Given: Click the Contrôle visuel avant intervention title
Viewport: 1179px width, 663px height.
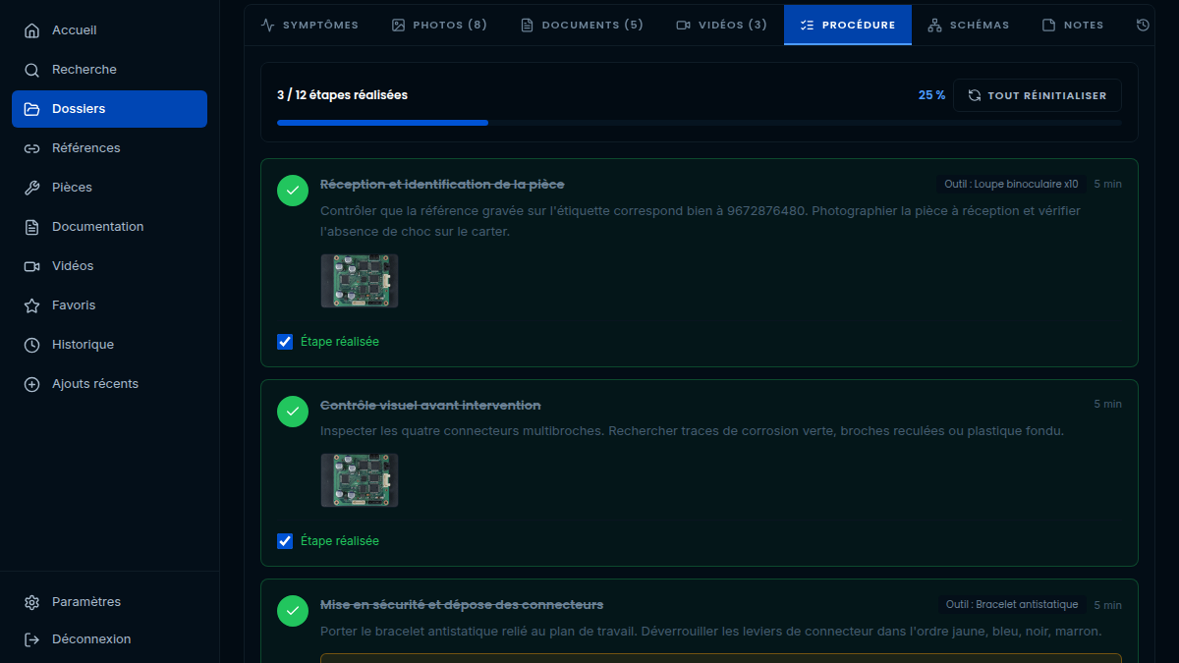Looking at the screenshot, I should [430, 406].
